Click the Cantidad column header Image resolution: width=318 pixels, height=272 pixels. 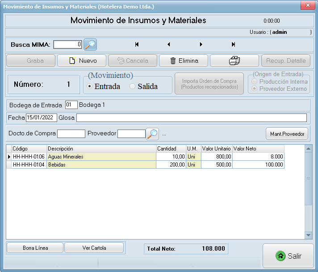pos(171,149)
